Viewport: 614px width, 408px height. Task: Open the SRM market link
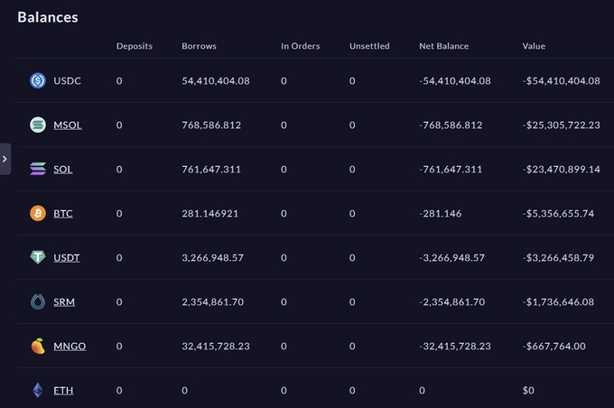point(64,302)
